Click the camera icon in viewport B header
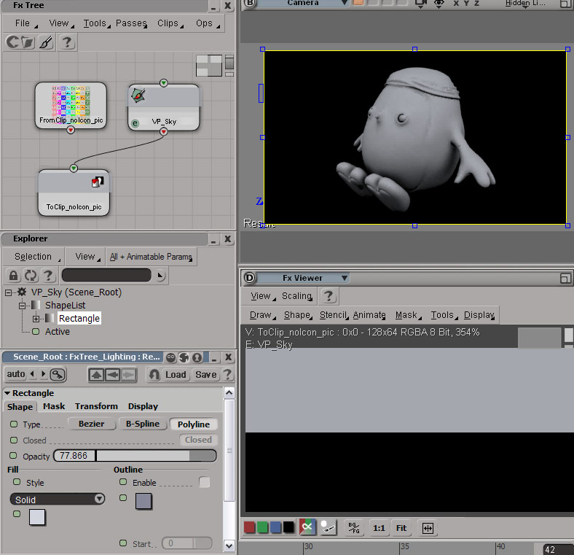Screen dimensions: 574x555 point(420,4)
